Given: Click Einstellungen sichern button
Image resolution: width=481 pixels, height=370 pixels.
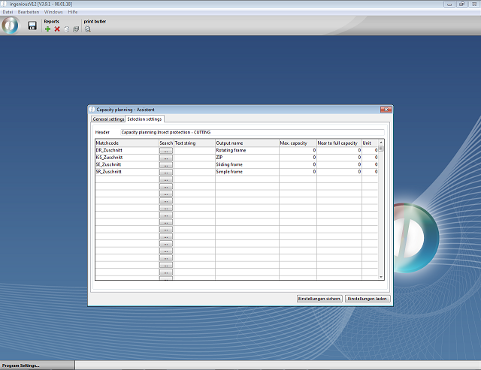Looking at the screenshot, I should point(319,299).
